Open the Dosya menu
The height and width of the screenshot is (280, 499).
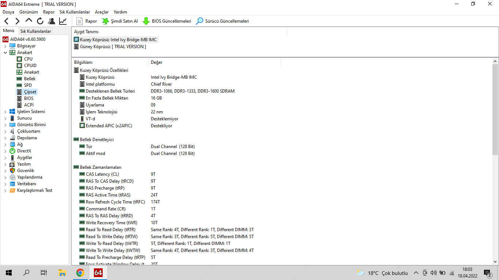pos(8,12)
